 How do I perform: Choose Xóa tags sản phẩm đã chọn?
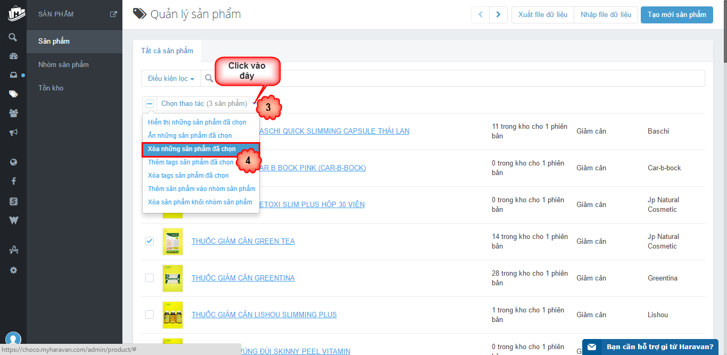click(x=188, y=176)
